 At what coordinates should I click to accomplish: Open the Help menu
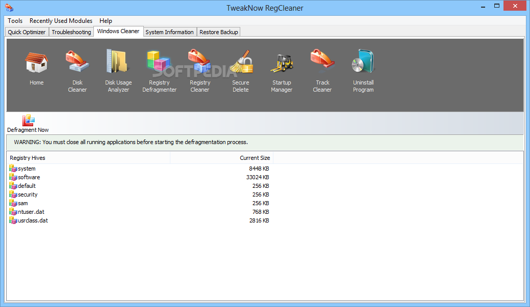click(106, 21)
